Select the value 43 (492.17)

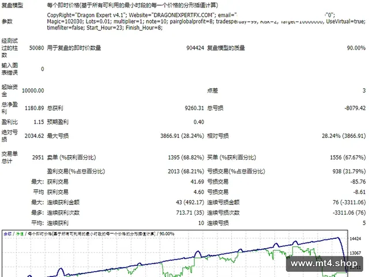pos(190,203)
